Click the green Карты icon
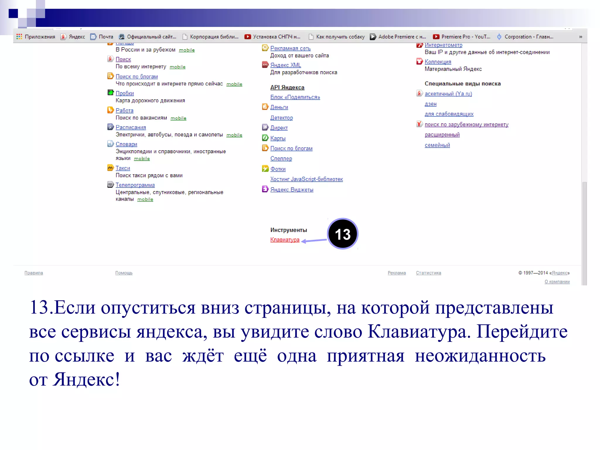Viewport: 600px width, 450px height. click(265, 138)
